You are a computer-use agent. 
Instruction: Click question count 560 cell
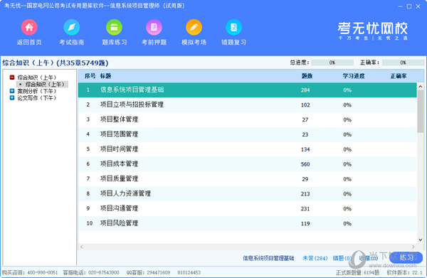(305, 164)
